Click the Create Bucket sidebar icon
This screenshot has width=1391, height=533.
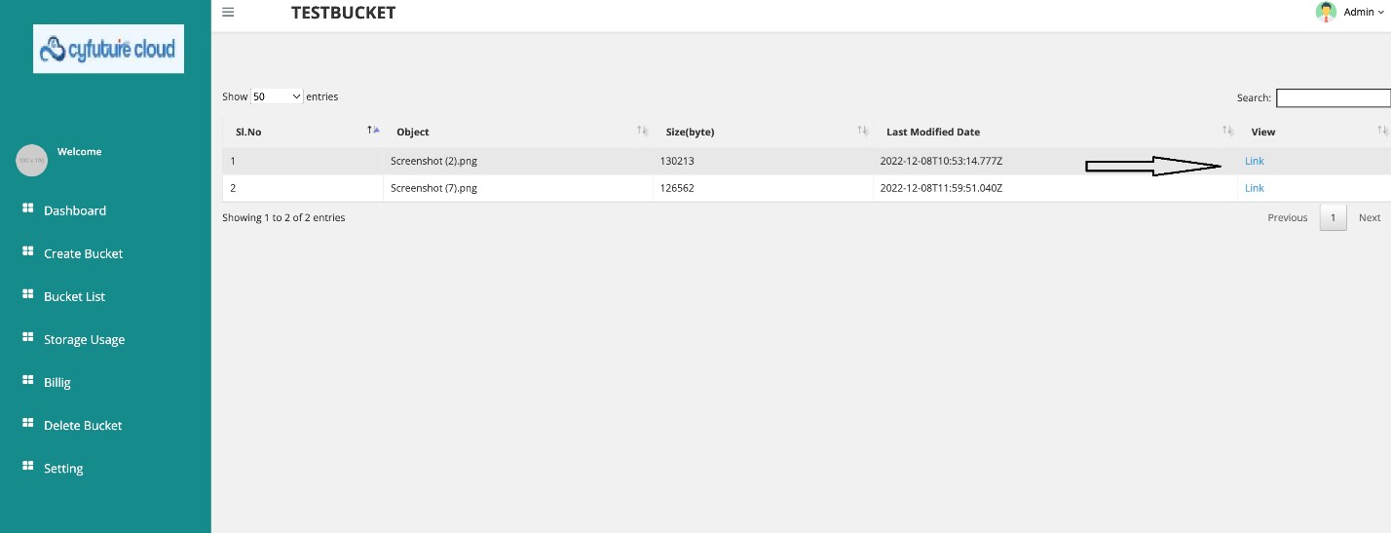click(x=28, y=252)
